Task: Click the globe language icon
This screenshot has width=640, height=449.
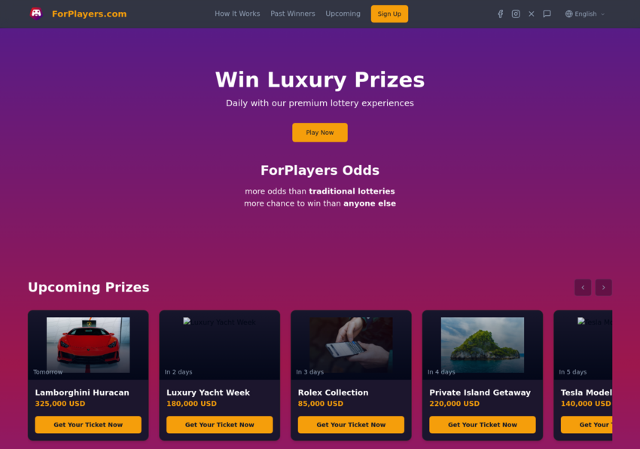Action: 568,14
